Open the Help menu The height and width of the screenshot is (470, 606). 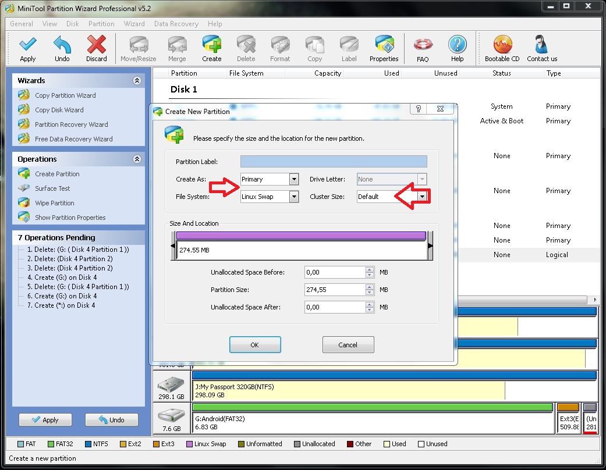(215, 24)
